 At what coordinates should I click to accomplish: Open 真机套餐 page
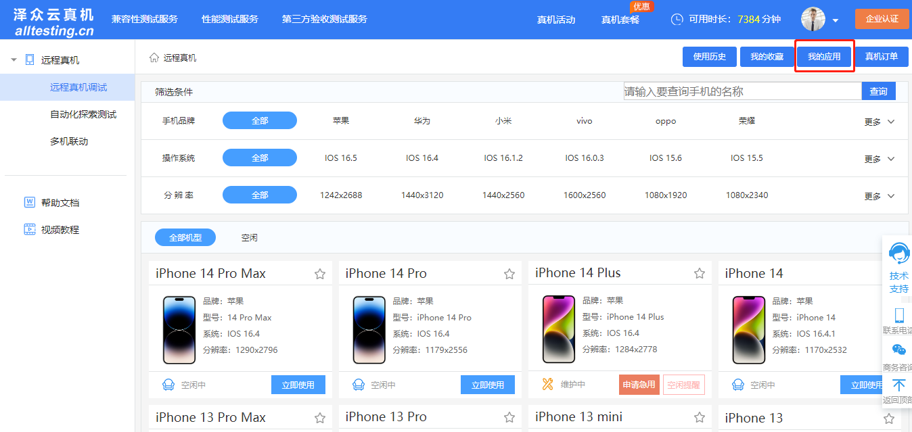[620, 20]
